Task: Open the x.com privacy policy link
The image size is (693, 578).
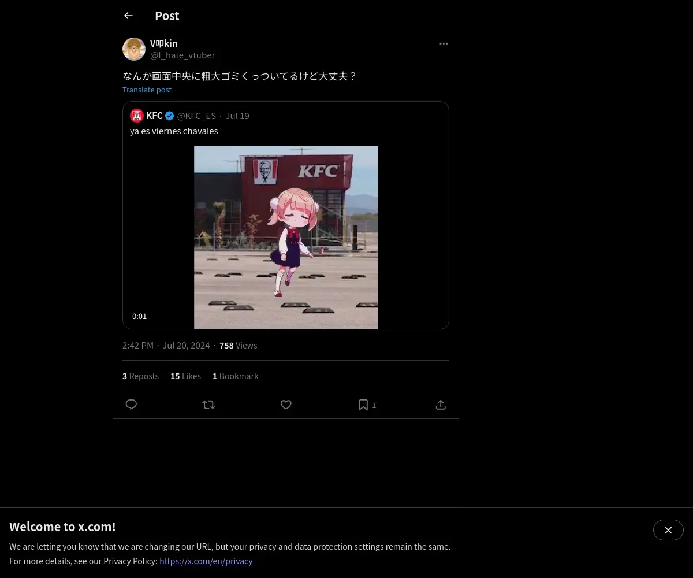Action: click(206, 561)
